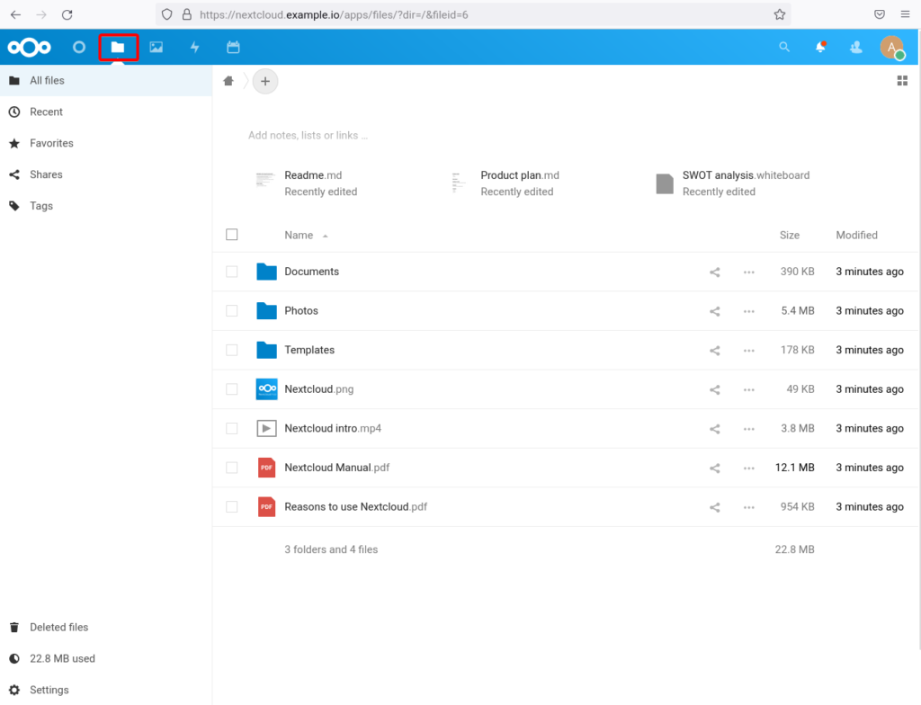
Task: Open the Calendar app icon
Action: coord(233,47)
